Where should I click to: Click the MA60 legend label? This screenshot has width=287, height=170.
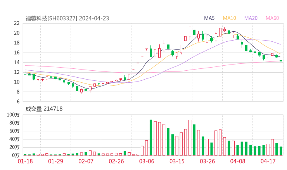pyautogui.click(x=272, y=18)
